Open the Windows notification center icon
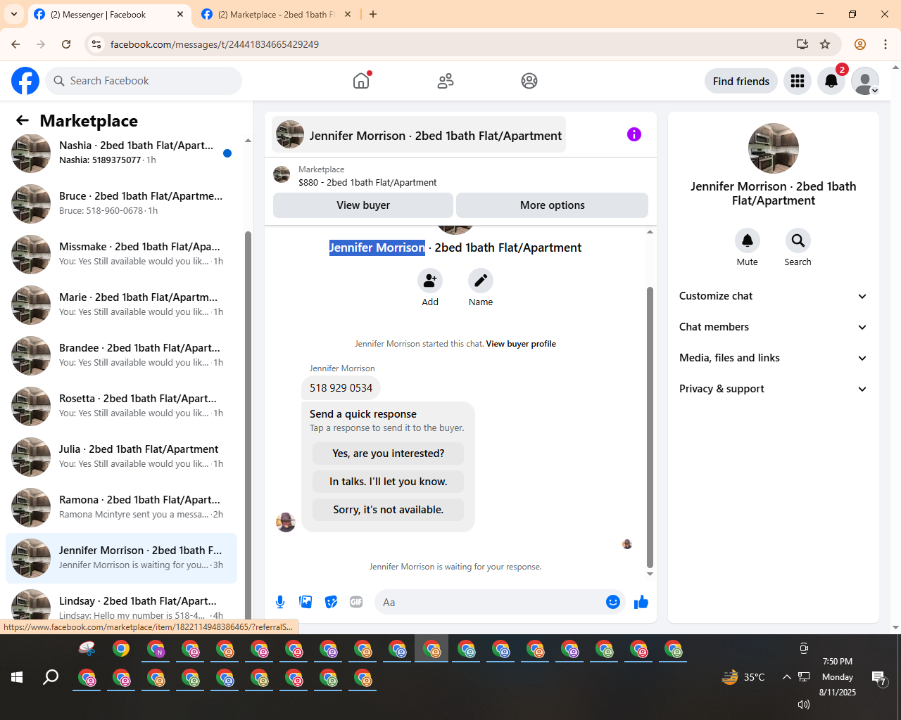 click(878, 678)
